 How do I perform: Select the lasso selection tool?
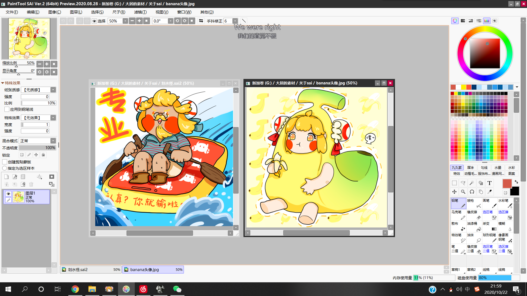463,183
